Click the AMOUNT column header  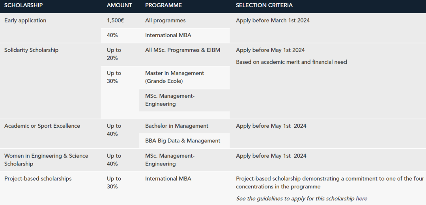click(119, 5)
